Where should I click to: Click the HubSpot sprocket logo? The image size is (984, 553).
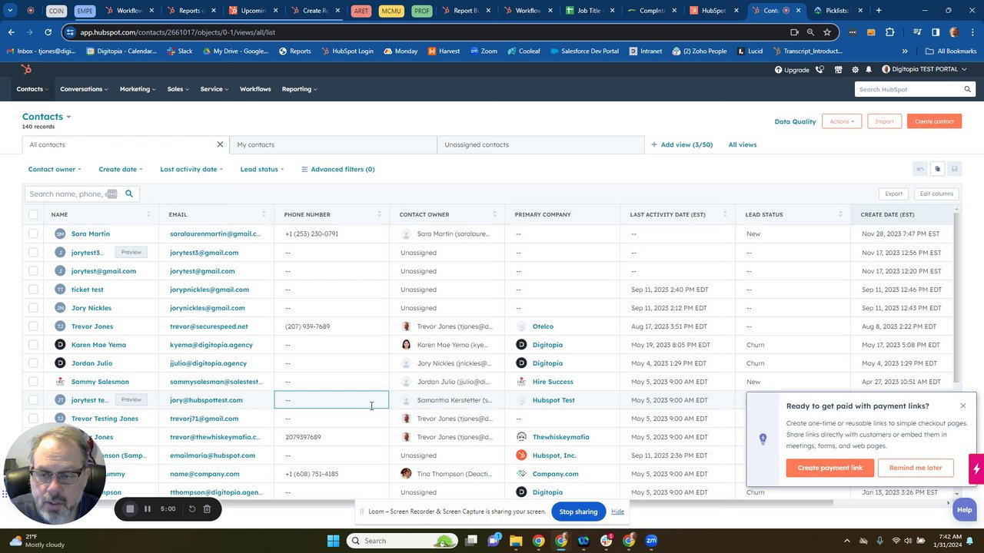26,69
